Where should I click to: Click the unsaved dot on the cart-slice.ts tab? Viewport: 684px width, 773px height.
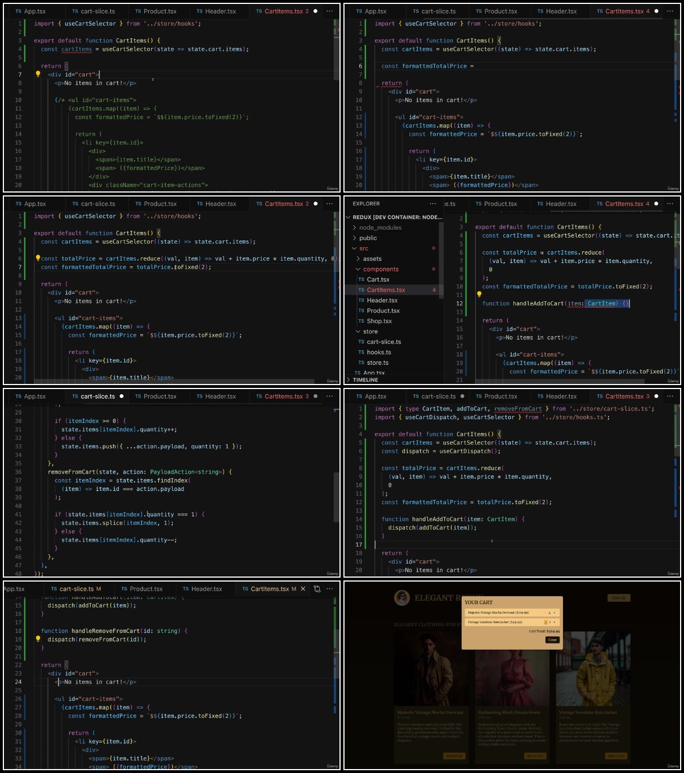pyautogui.click(x=122, y=396)
